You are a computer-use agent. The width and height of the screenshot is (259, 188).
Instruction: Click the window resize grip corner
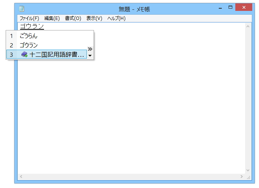(x=248, y=177)
